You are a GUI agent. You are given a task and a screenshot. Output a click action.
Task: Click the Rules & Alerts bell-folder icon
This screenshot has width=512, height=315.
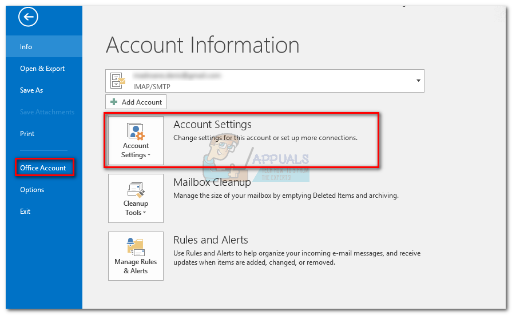coord(136,247)
